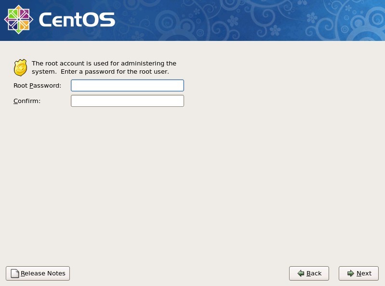385x286 pixels.
Task: Go Back to the previous installer step
Action: pyautogui.click(x=309, y=273)
